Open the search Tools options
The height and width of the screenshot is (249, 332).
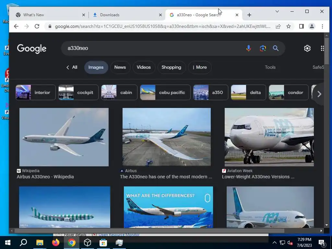pyautogui.click(x=270, y=67)
